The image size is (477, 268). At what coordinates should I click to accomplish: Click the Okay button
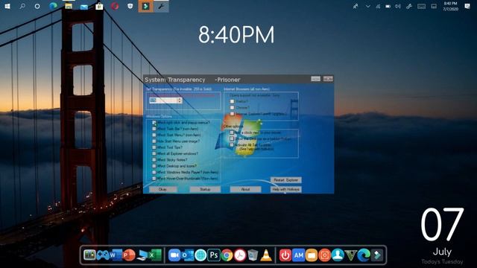[x=162, y=189]
